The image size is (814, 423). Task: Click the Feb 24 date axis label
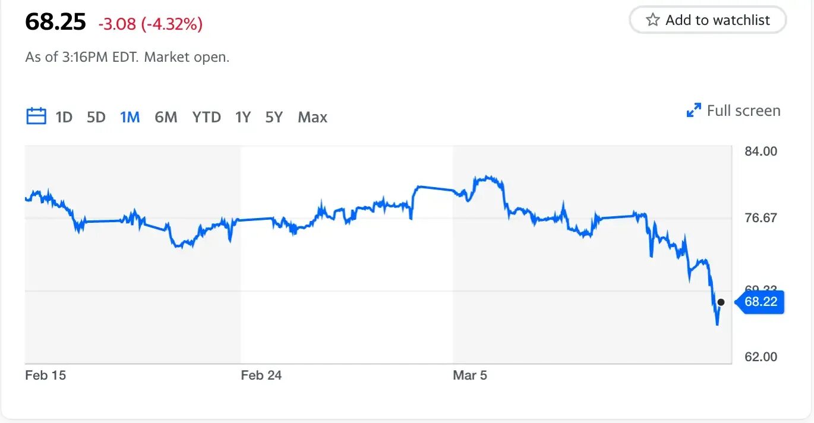click(x=261, y=375)
